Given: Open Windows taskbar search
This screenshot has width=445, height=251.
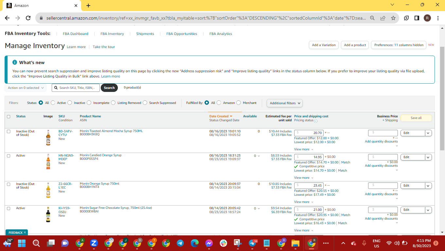Looking at the screenshot, I should pyautogui.click(x=36, y=243).
